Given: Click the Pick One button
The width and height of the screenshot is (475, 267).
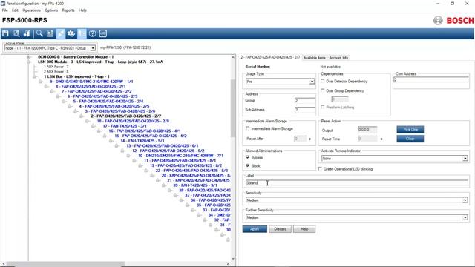Looking at the screenshot, I should click(x=410, y=129).
